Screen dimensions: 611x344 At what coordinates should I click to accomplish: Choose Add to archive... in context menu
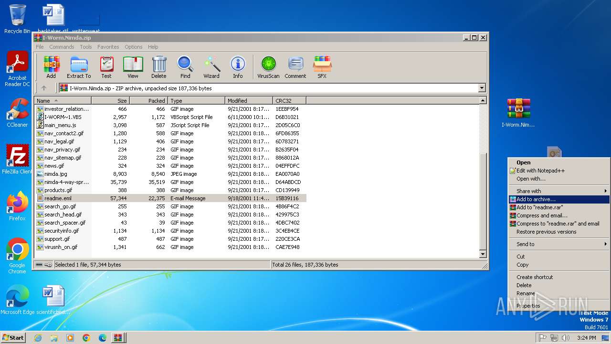click(559, 200)
